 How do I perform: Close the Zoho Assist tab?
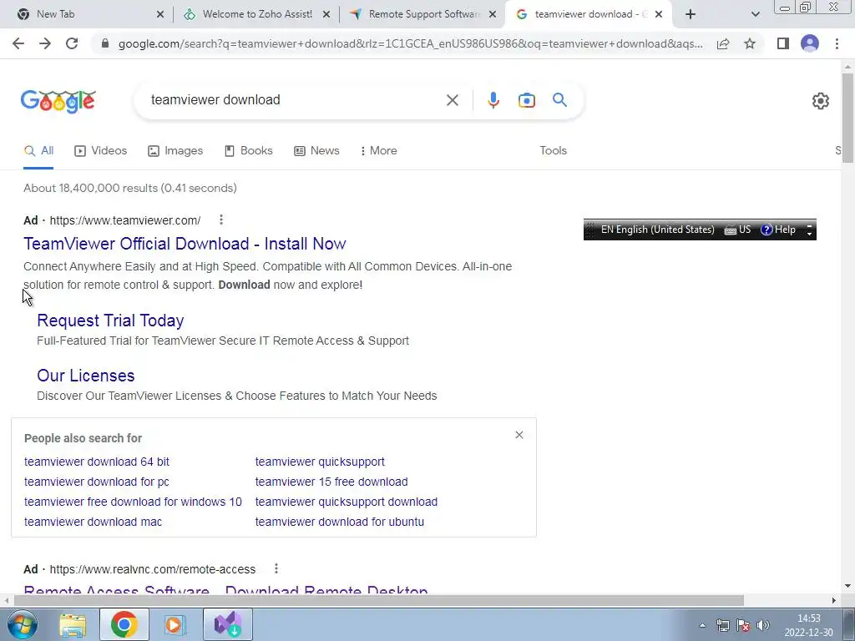point(326,15)
